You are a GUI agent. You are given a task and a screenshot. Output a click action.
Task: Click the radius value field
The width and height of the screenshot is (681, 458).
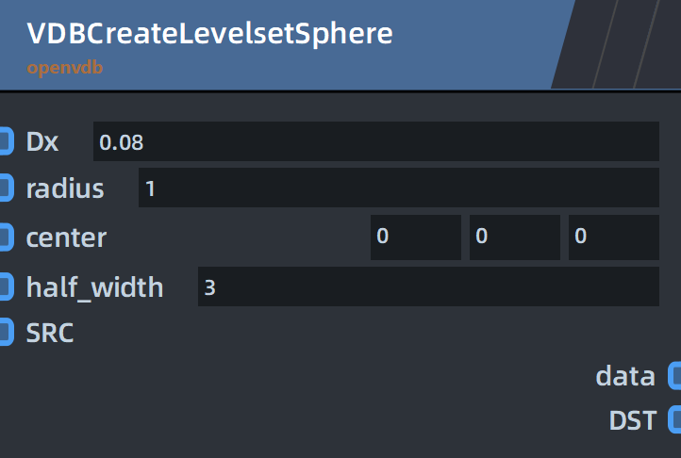399,188
